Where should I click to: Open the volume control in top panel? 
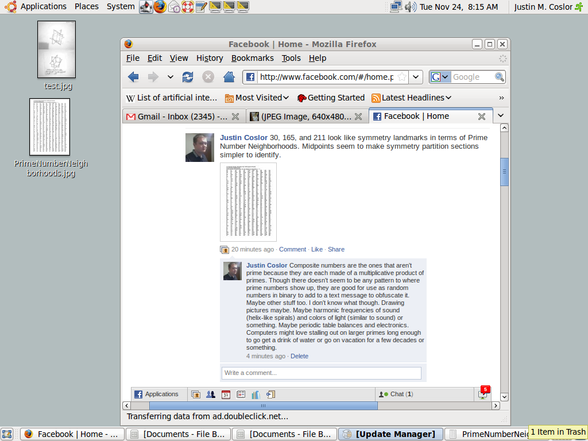(x=410, y=7)
